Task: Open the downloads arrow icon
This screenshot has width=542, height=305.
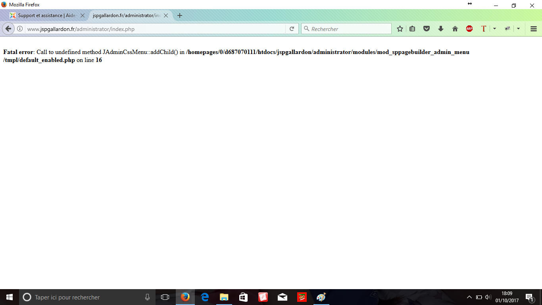Action: [x=441, y=29]
